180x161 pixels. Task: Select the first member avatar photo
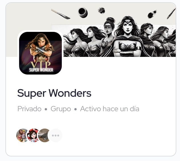(22, 135)
